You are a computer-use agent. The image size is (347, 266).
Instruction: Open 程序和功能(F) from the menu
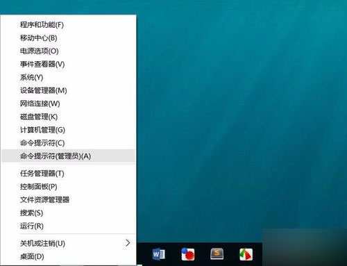(68, 24)
